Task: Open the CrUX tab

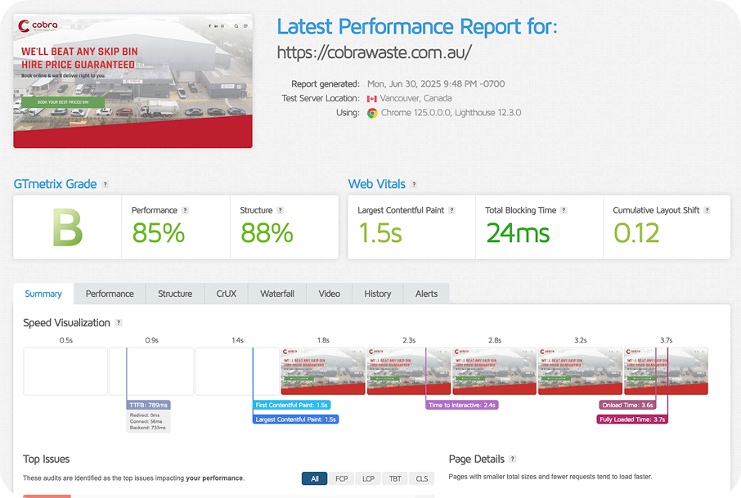Action: pos(227,294)
